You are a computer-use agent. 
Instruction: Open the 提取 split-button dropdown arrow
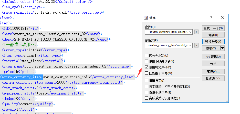click(x=222, y=48)
